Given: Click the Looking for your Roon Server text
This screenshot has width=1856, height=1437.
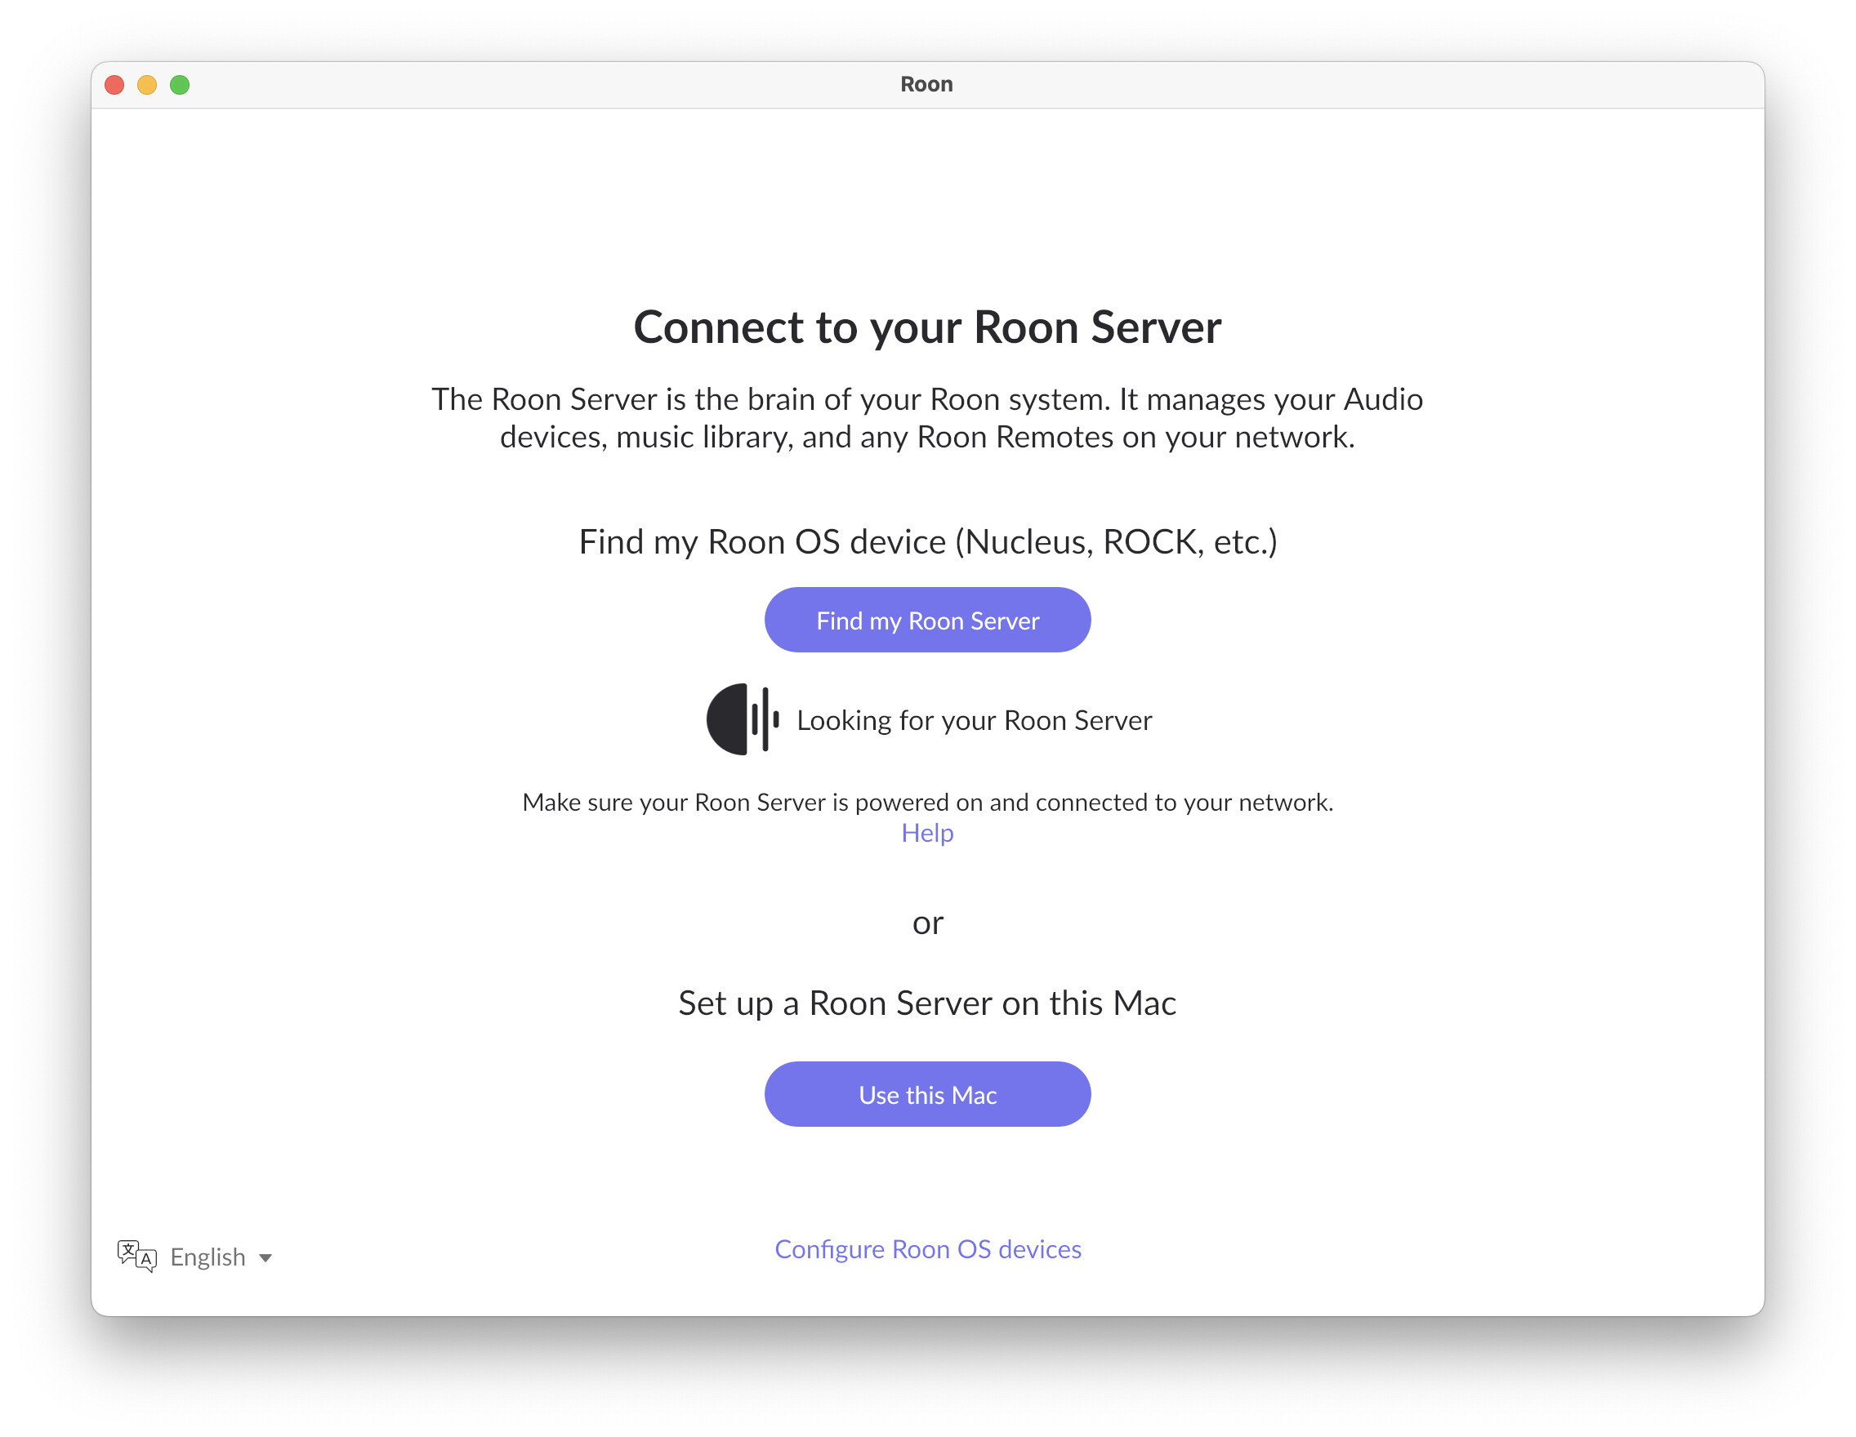Looking at the screenshot, I should tap(974, 720).
